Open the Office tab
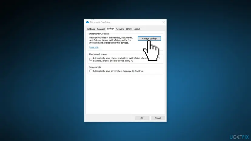The width and height of the screenshot is (251, 141). (x=129, y=29)
